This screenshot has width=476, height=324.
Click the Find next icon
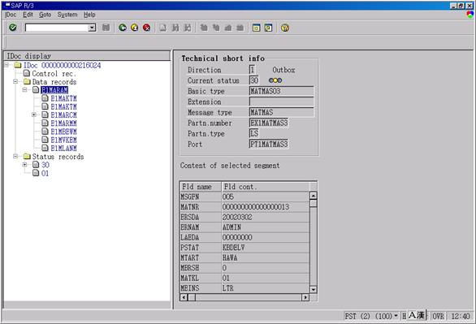(x=188, y=28)
